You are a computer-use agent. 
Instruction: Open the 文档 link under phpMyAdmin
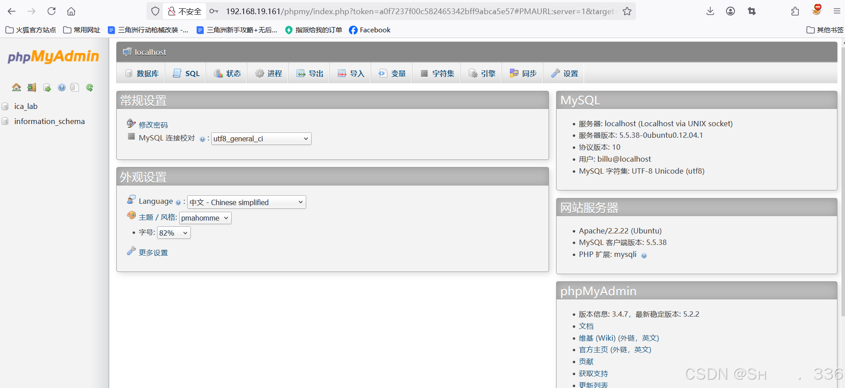pyautogui.click(x=586, y=326)
